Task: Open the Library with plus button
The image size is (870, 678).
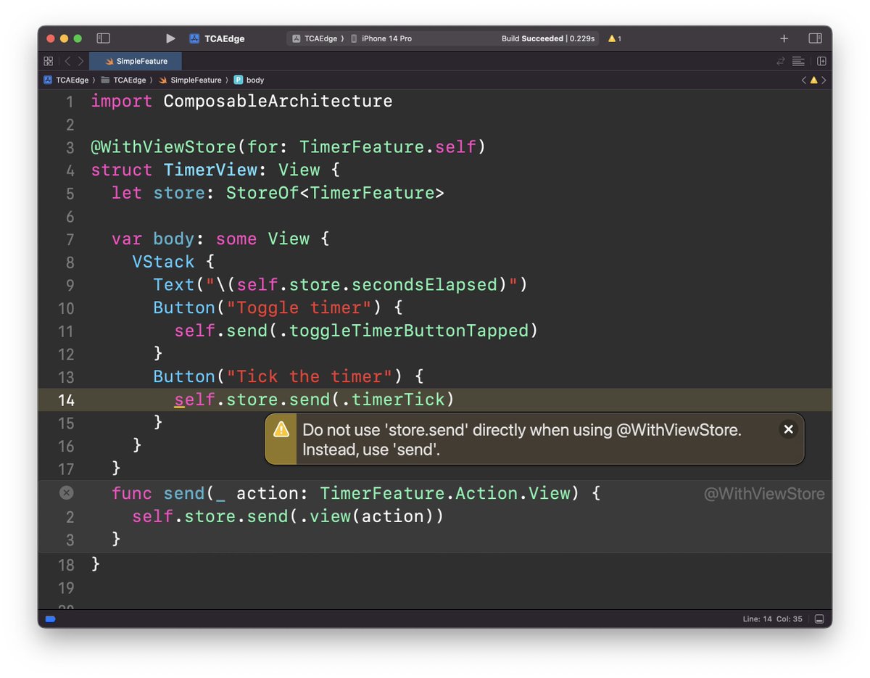Action: point(784,38)
